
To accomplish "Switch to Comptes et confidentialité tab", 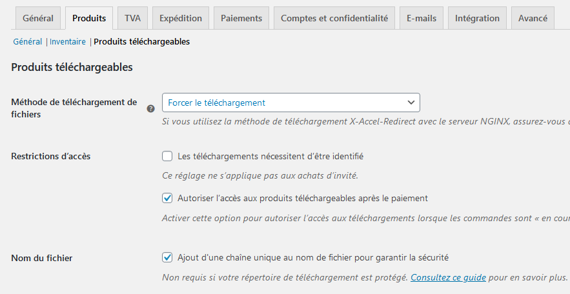I will click(x=334, y=18).
